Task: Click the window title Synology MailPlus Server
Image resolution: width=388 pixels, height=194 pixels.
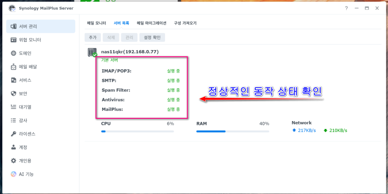Action: [46, 8]
